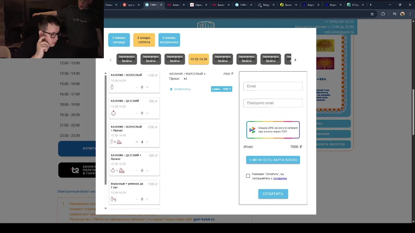Show earlier time slots with left chevron
Image resolution: width=415 pixels, height=233 pixels.
(111, 60)
